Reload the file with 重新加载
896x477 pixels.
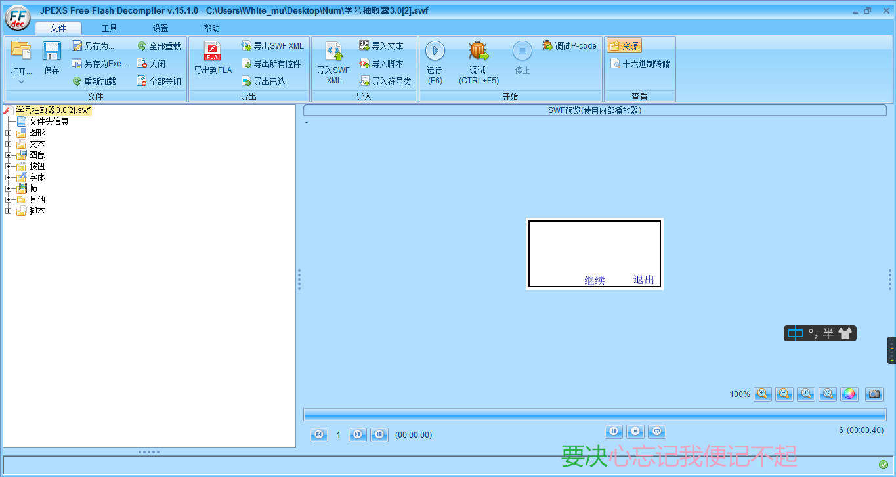point(94,81)
